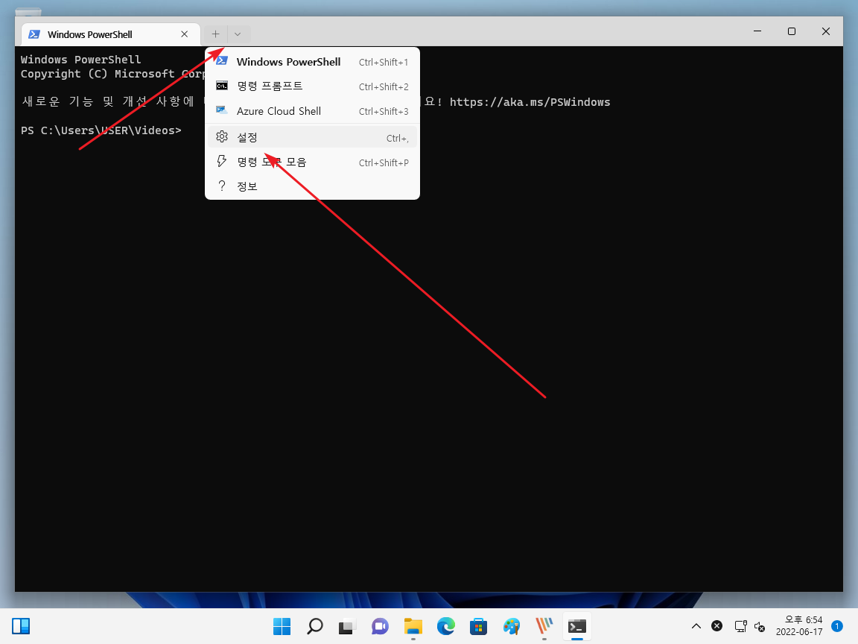Minimize the Windows Terminal window
Image resolution: width=858 pixels, height=644 pixels.
[757, 31]
